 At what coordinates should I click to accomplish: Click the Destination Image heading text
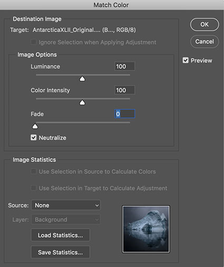(x=37, y=19)
